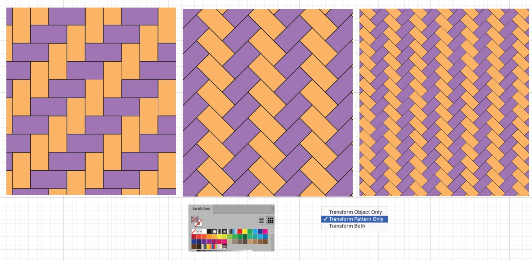Image resolution: width=532 pixels, height=261 pixels.
Task: Pick the white swatch in first row
Action: tap(204, 232)
